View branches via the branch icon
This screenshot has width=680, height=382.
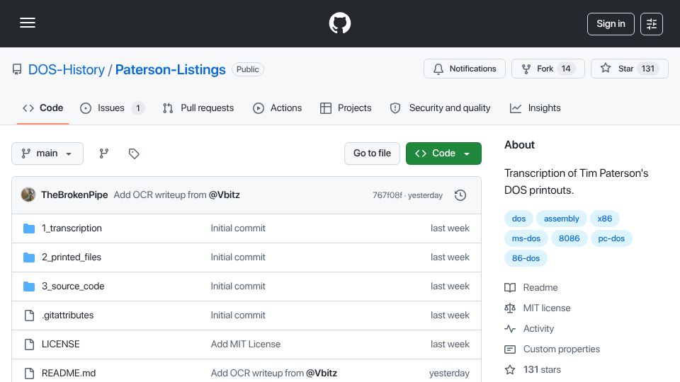coord(104,154)
